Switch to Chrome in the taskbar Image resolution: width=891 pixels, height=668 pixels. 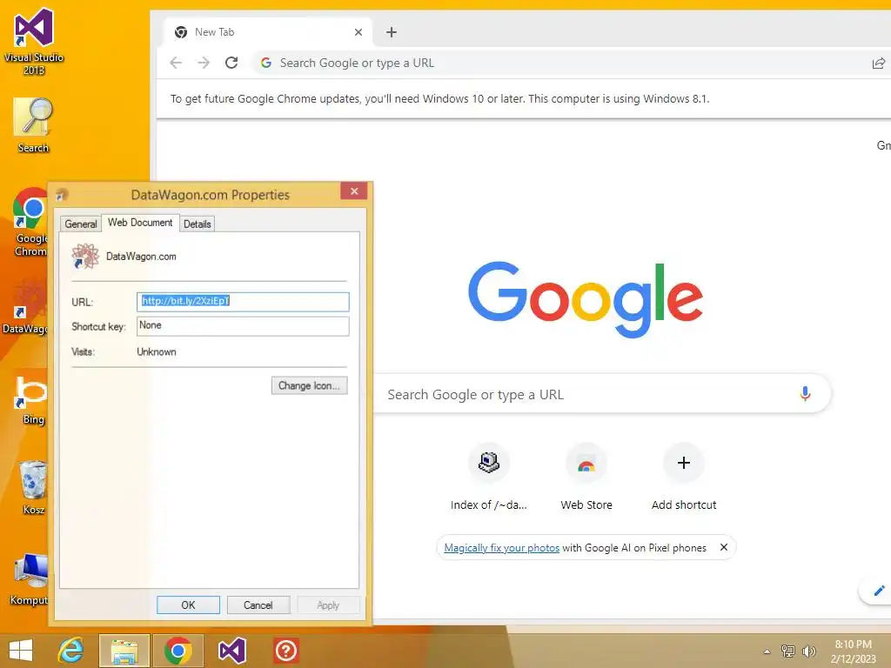[178, 651]
